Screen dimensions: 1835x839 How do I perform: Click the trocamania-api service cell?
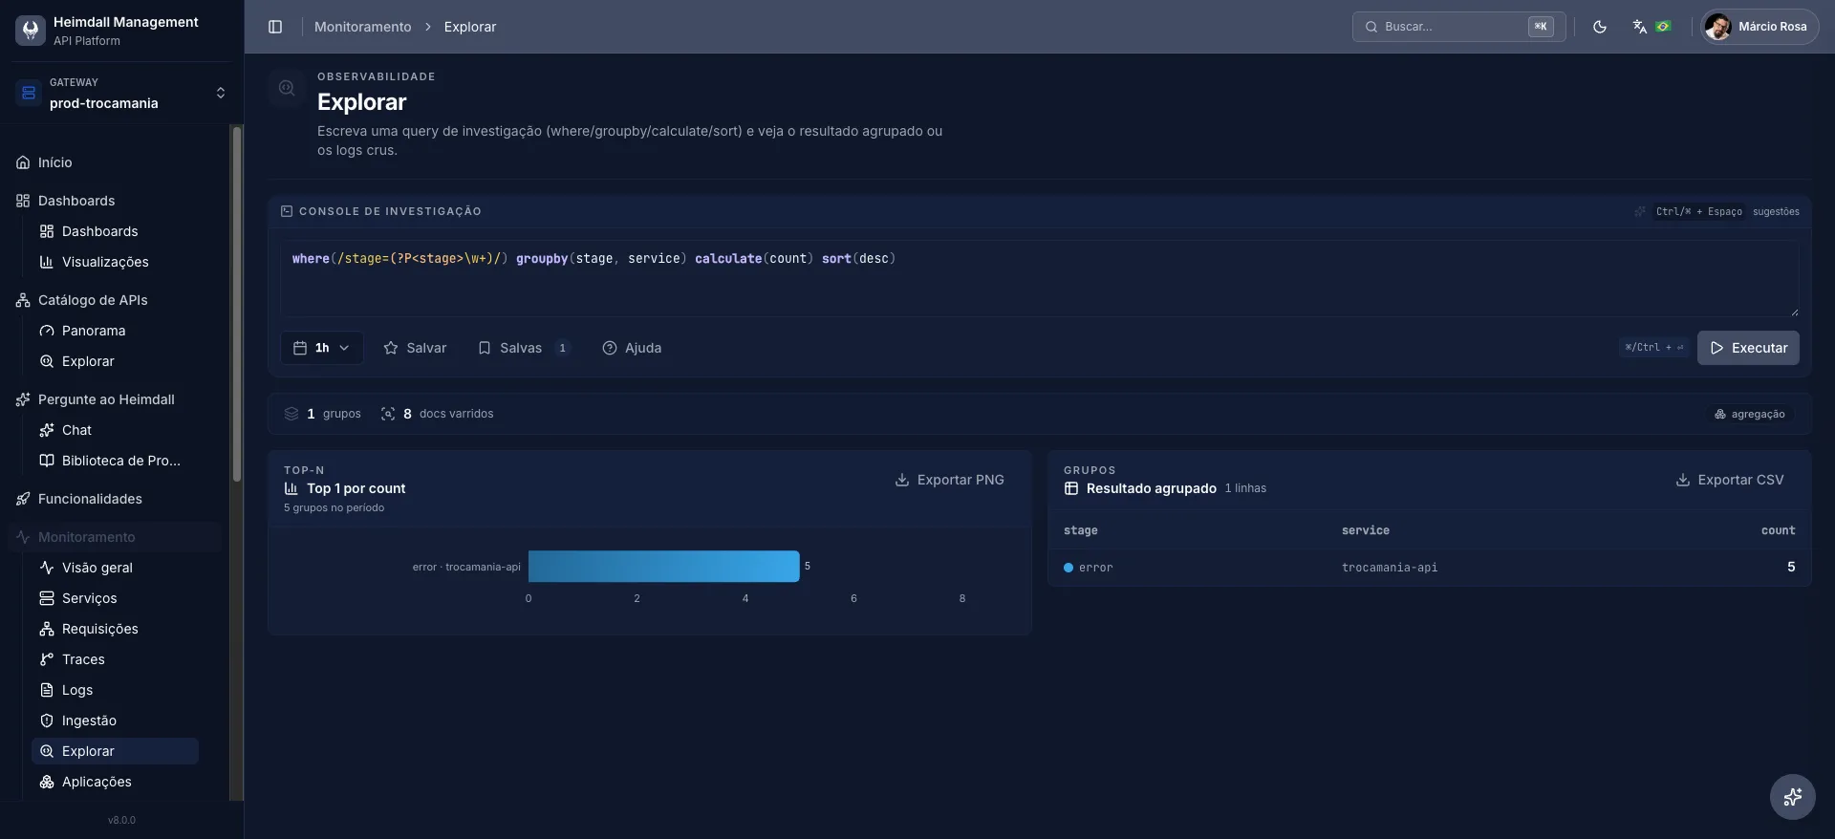click(1389, 568)
